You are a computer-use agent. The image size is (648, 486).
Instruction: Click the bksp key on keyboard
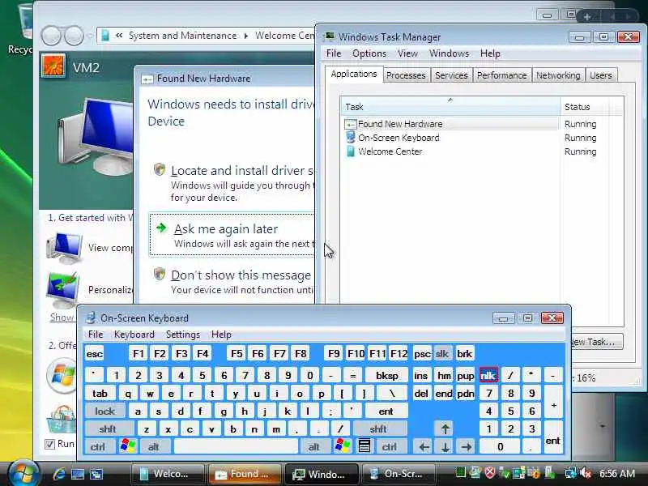(x=387, y=375)
